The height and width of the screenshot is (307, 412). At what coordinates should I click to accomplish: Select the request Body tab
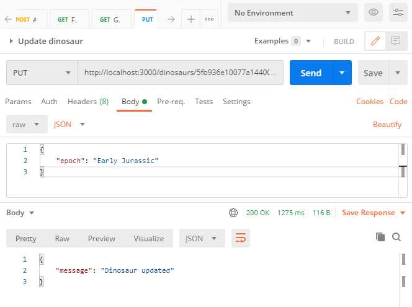[134, 102]
